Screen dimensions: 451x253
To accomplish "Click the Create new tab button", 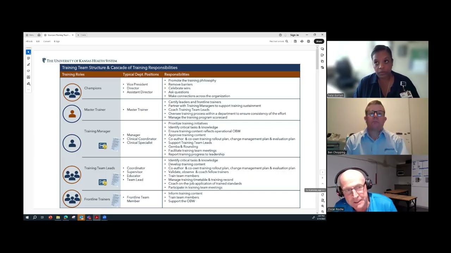I will [82, 35].
